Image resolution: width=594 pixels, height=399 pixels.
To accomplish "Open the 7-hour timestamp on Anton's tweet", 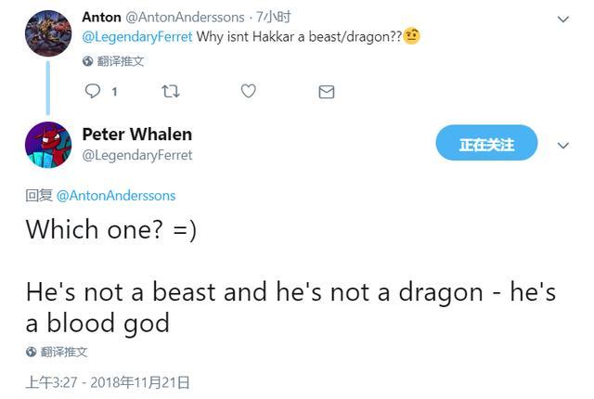I will pyautogui.click(x=274, y=17).
